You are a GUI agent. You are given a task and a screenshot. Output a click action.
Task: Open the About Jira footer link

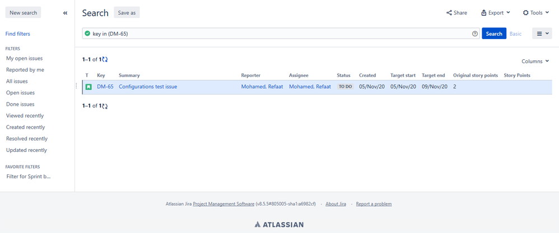coord(336,204)
